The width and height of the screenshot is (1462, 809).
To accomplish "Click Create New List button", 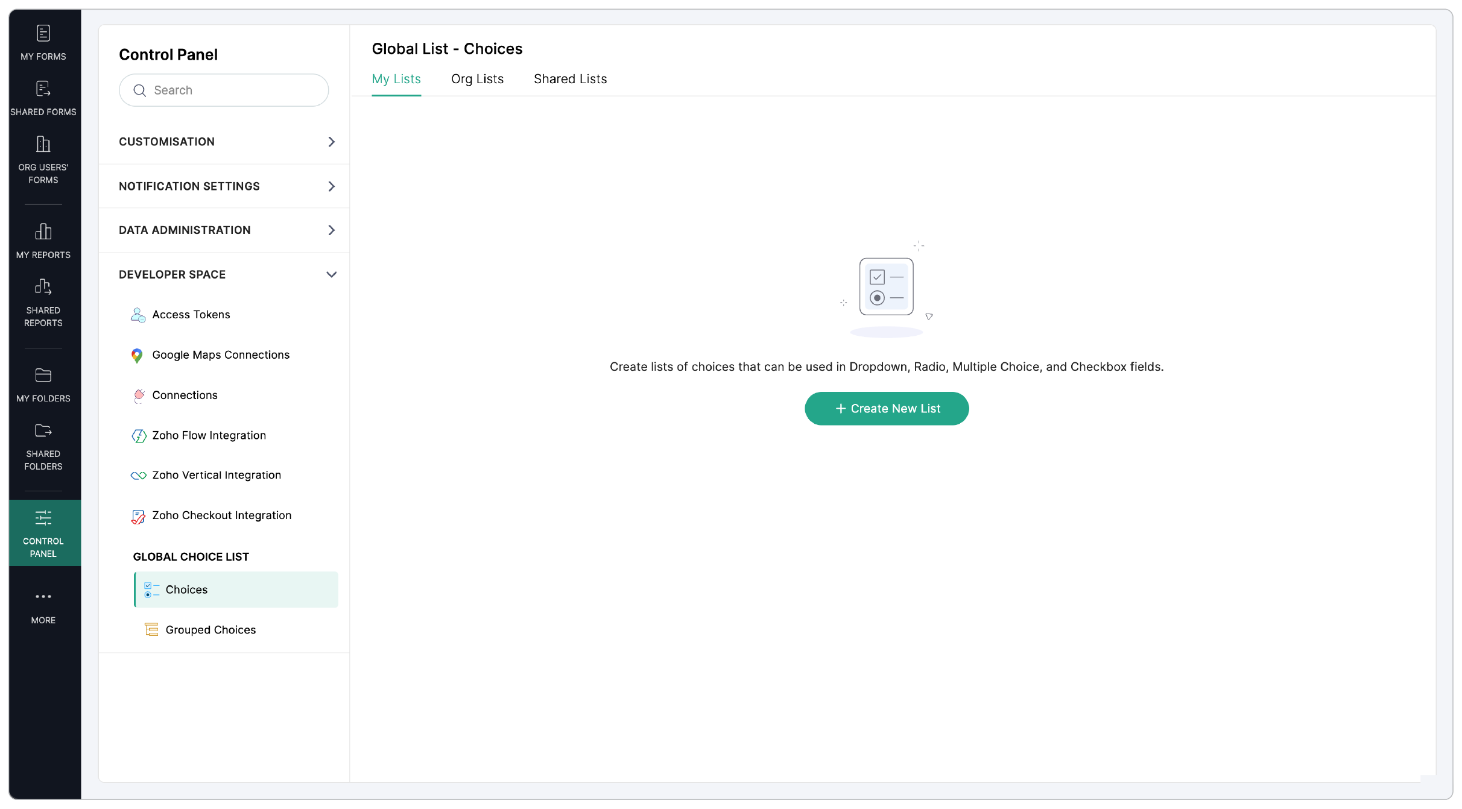I will coord(887,409).
